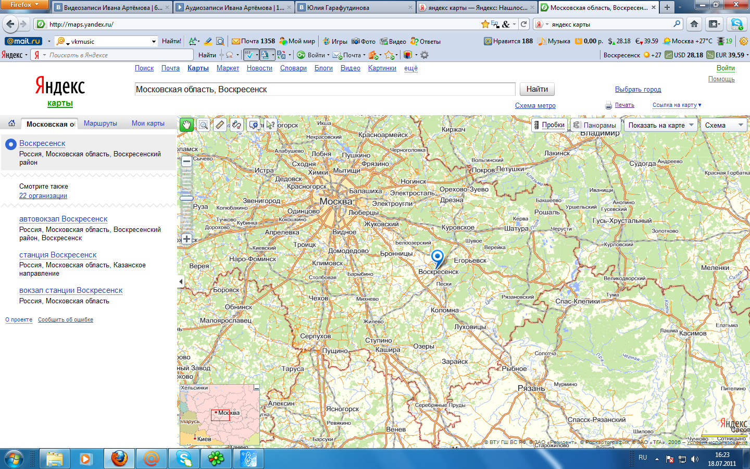Click the автовокзал Воскресенск result
Screen dimensions: 750x469
click(64, 219)
